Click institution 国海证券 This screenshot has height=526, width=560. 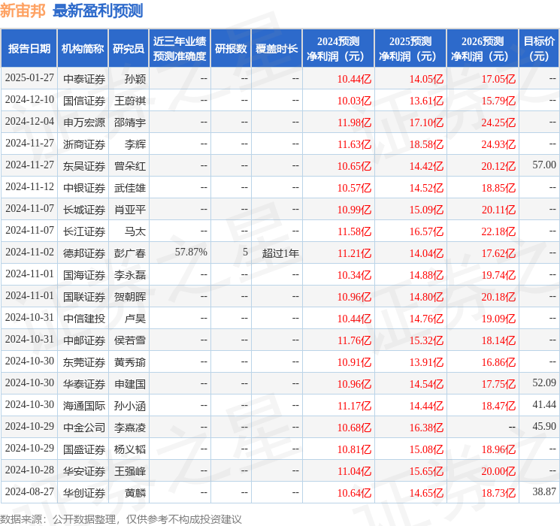84,275
